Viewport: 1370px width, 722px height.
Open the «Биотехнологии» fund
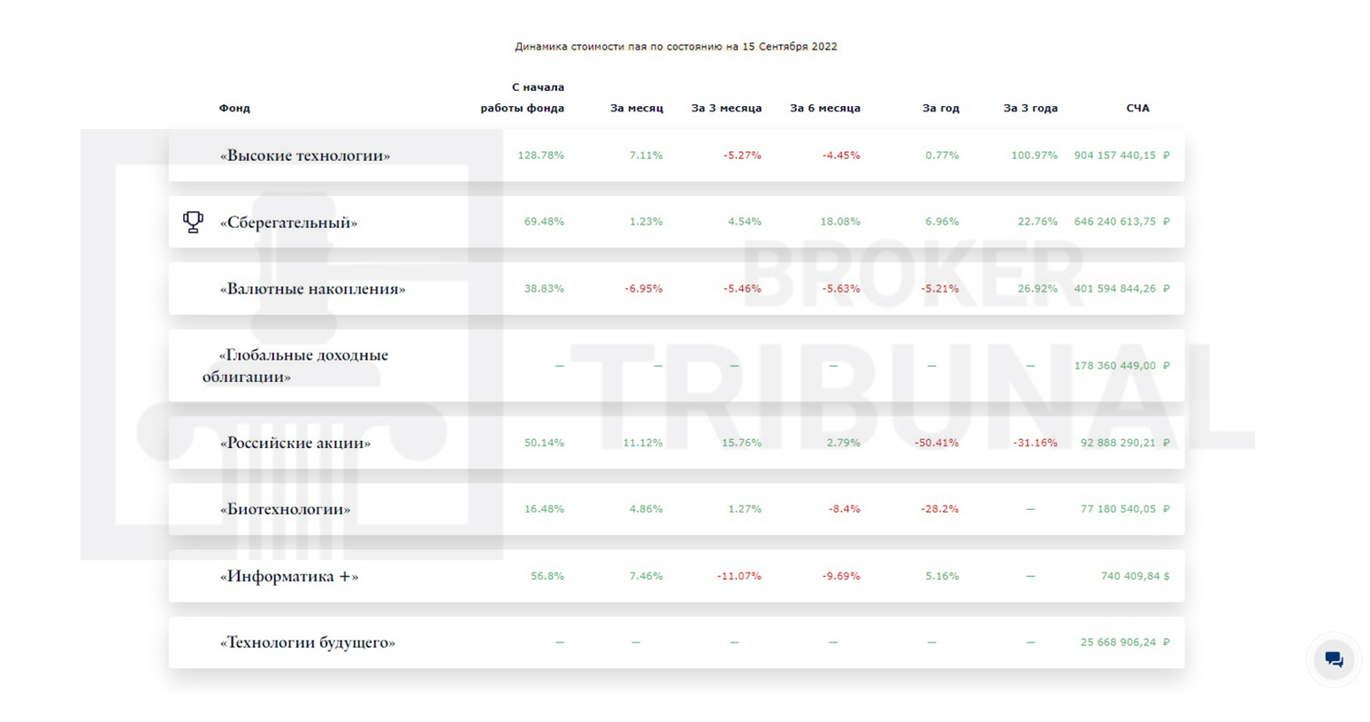tap(285, 509)
